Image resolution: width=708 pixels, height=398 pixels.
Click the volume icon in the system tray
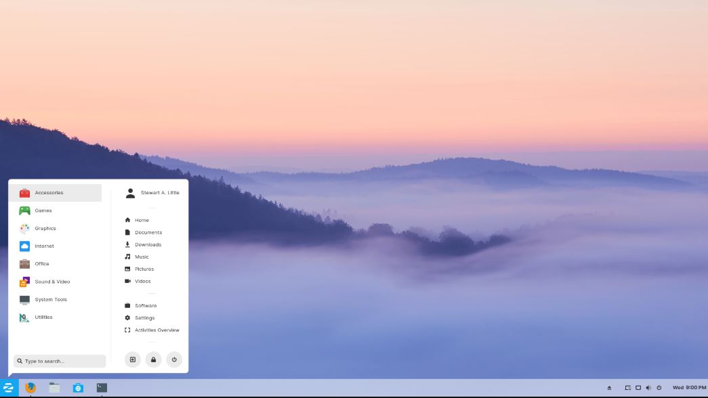click(648, 387)
